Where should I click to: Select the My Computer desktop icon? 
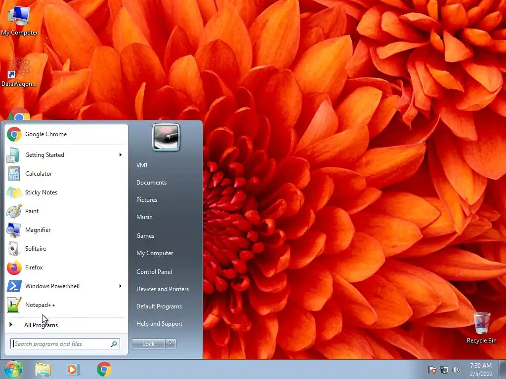point(19,21)
